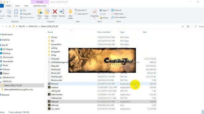
Task: Go up one folder level
Action: click(10, 26)
